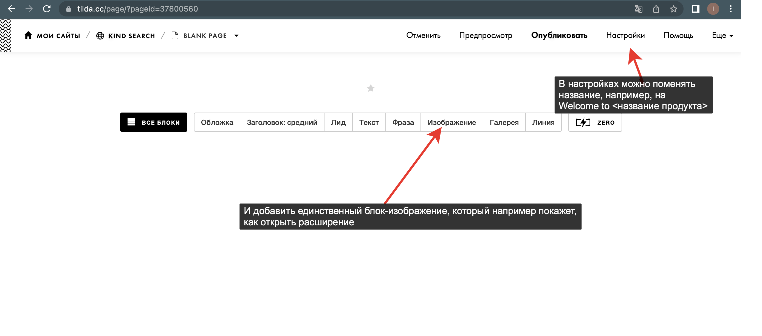Click the Google Translate icon in address bar

click(x=638, y=9)
